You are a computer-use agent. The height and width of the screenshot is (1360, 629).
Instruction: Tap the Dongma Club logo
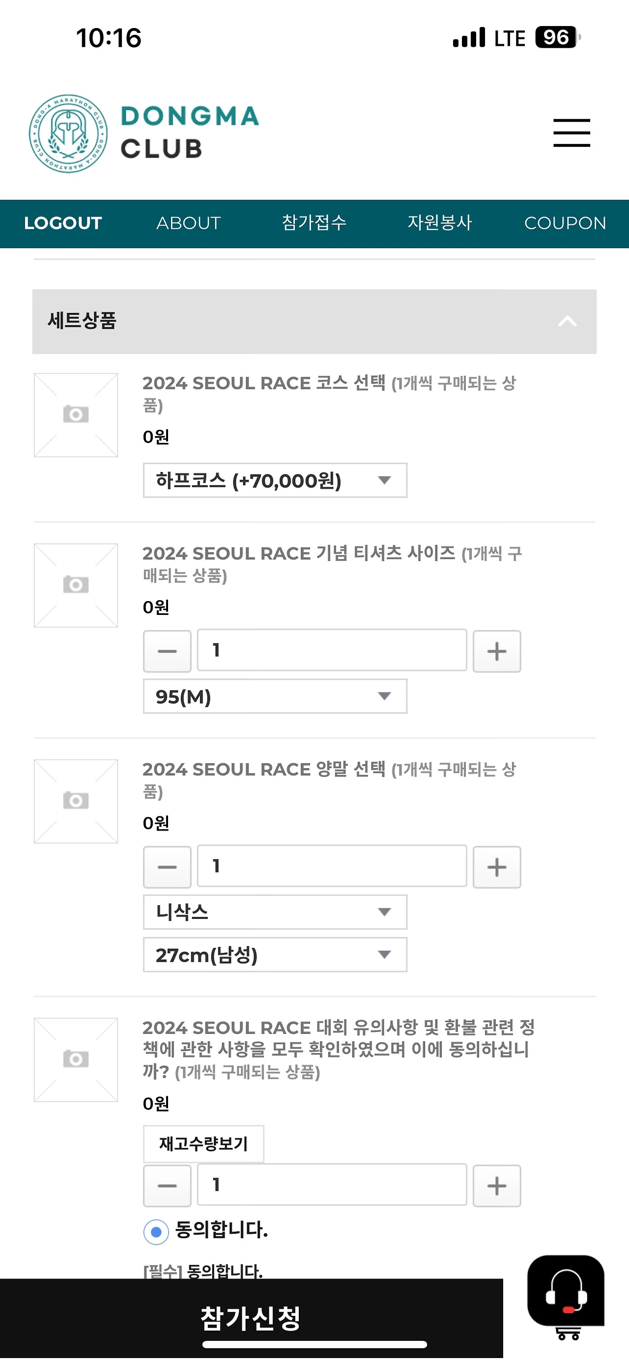(143, 134)
